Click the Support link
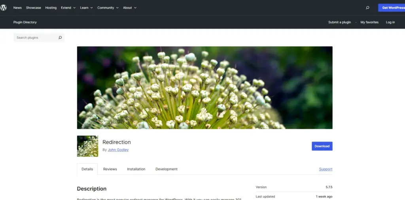The width and height of the screenshot is (405, 200). (x=326, y=169)
